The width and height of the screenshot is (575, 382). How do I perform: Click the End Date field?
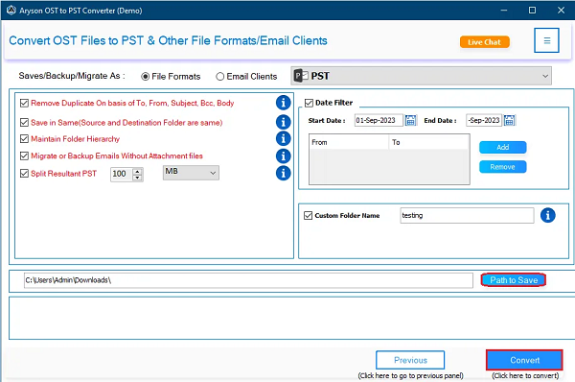click(x=484, y=120)
